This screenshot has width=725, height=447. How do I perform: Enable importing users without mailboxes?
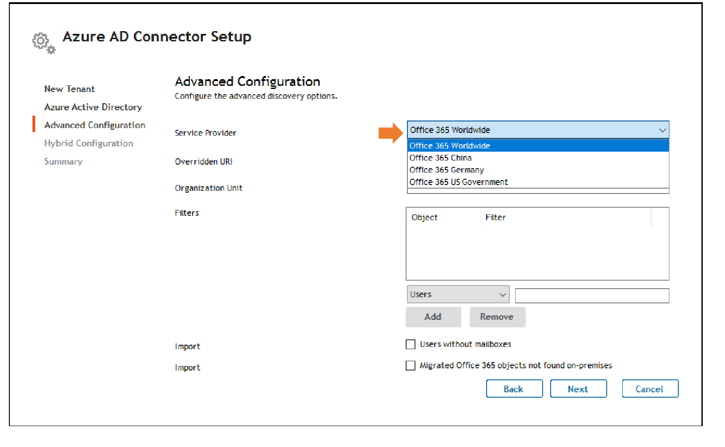point(411,344)
